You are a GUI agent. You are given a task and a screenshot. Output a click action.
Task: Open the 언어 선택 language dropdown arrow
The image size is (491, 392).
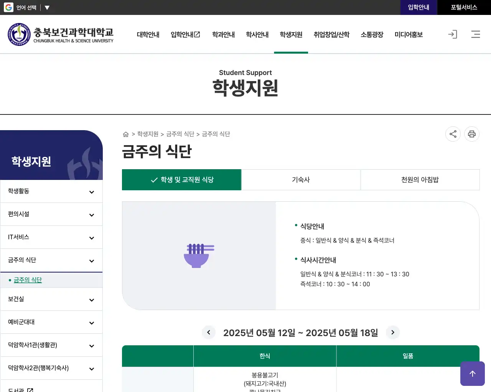click(47, 8)
